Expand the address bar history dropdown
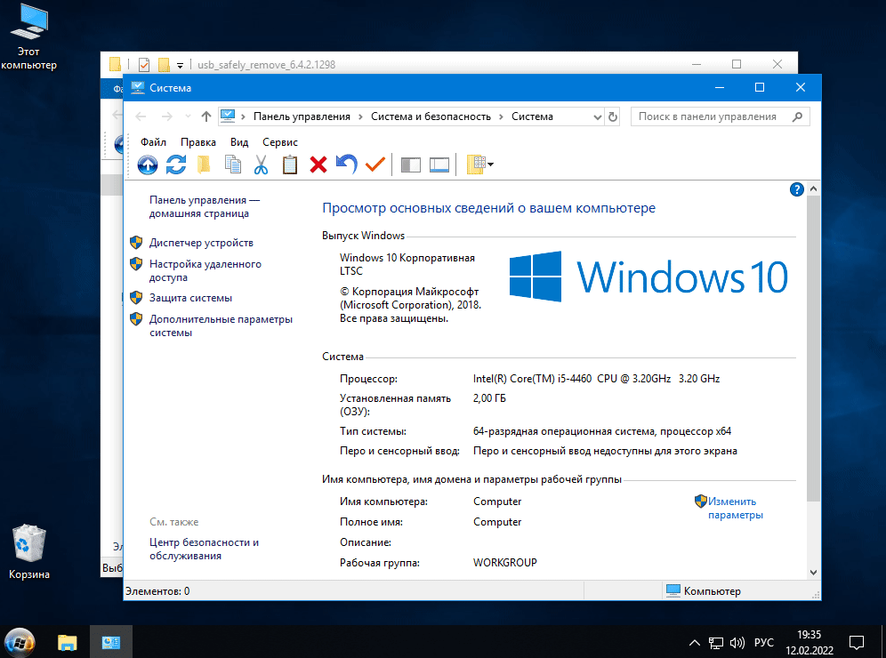This screenshot has width=886, height=658. 597,116
